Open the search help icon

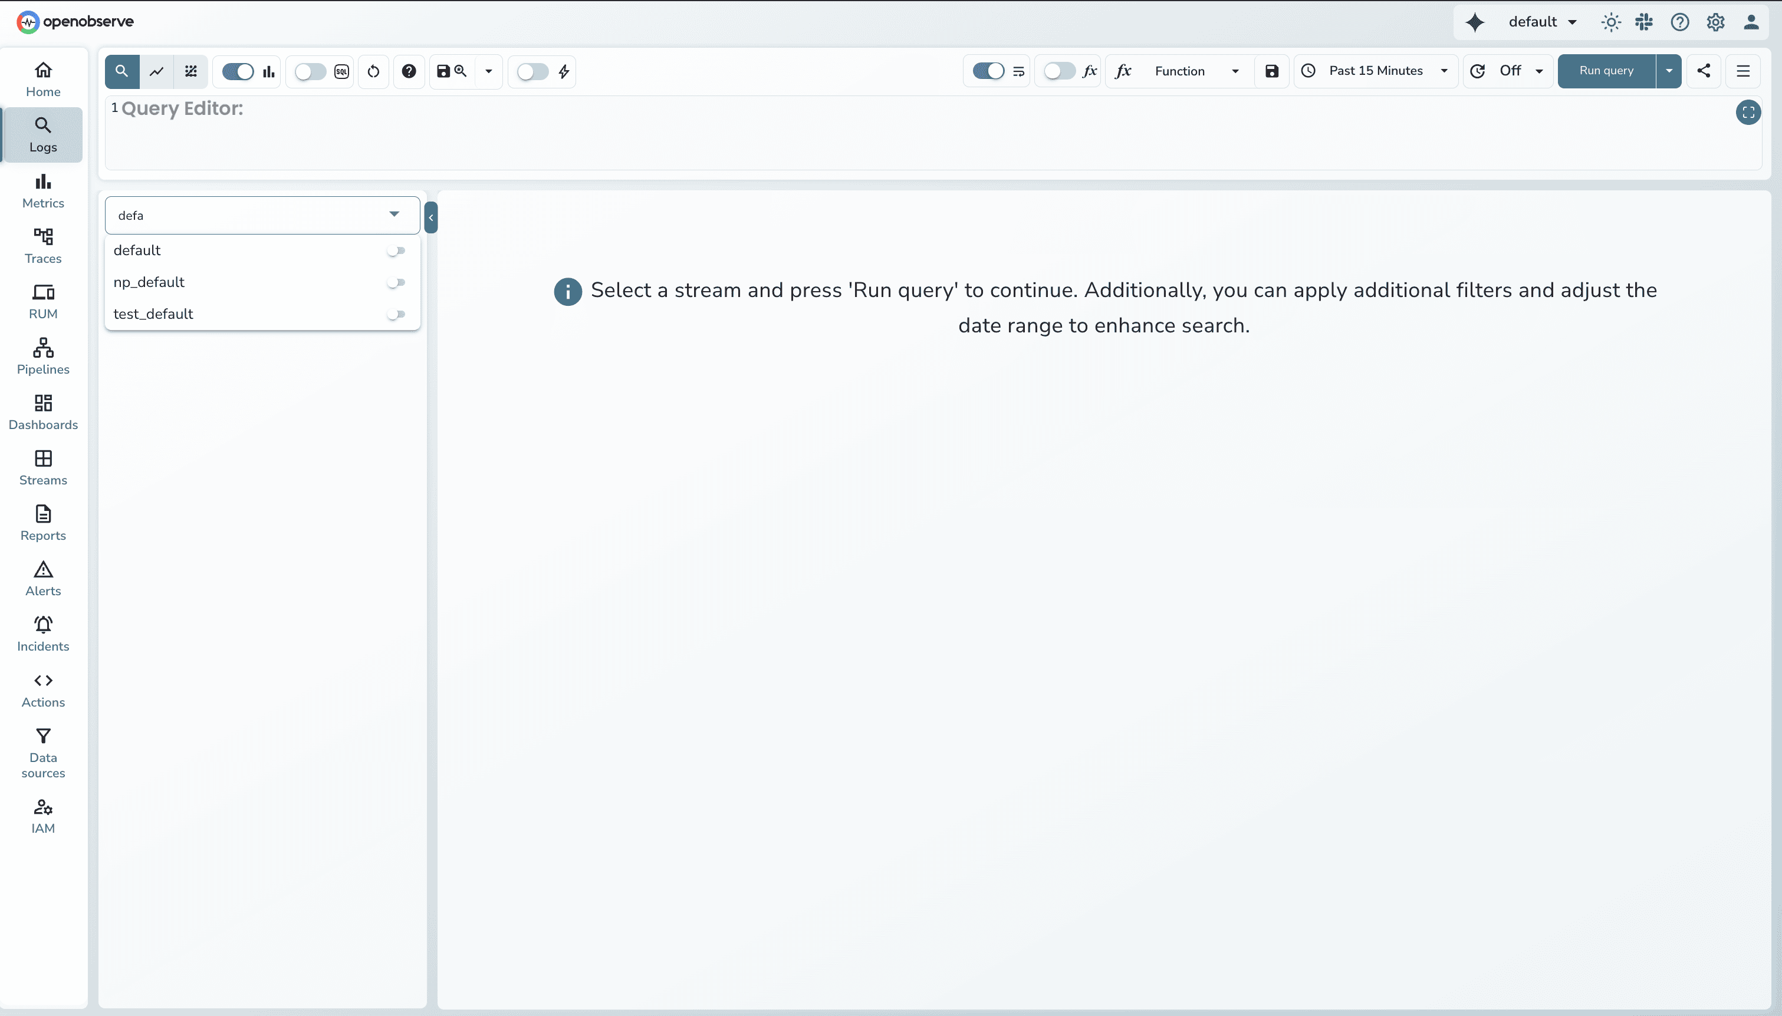(x=409, y=71)
